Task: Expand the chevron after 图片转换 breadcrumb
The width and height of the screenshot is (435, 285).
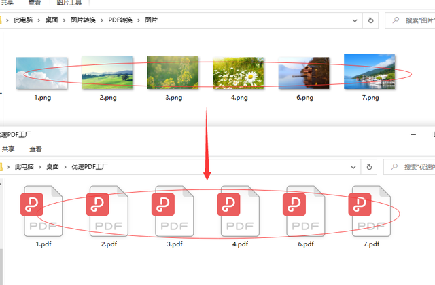Action: pos(103,20)
